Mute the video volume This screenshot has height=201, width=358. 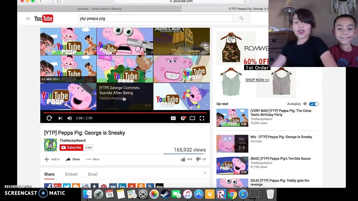click(70, 118)
